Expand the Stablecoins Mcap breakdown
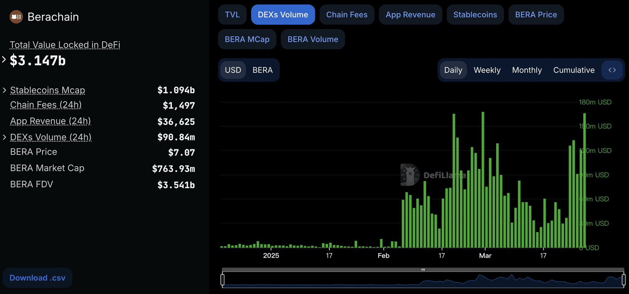Screen dimensions: 629x294 [4, 90]
